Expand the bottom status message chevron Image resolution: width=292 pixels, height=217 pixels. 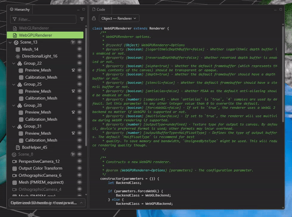click(x=81, y=203)
